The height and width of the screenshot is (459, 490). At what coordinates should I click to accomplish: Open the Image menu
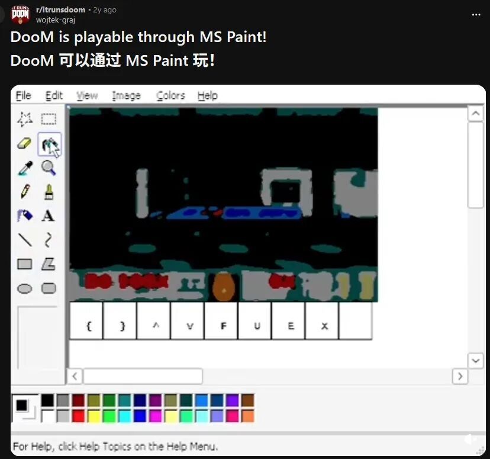click(126, 95)
